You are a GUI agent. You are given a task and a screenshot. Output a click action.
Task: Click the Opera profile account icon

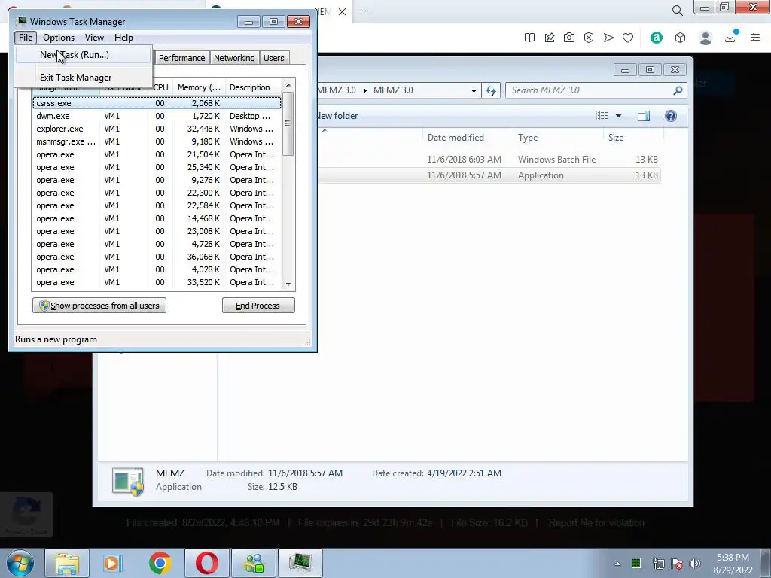click(x=705, y=38)
